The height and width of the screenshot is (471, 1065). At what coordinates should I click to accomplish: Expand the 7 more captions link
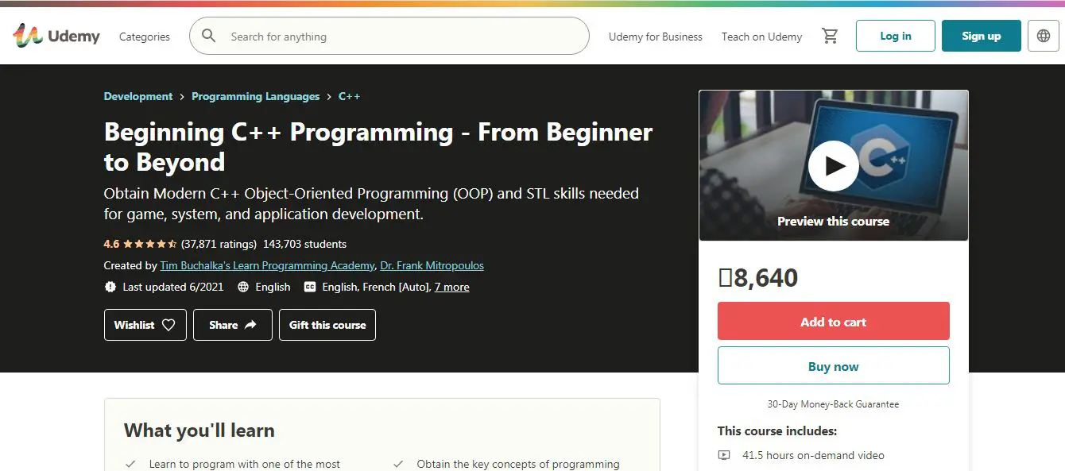click(x=451, y=287)
